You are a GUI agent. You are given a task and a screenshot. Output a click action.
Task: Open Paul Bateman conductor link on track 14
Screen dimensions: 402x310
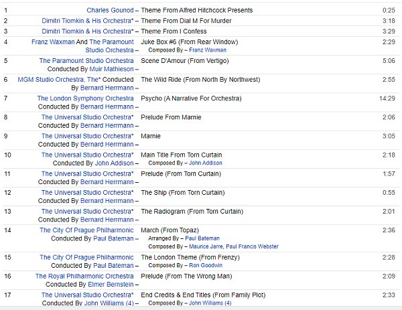(x=113, y=238)
